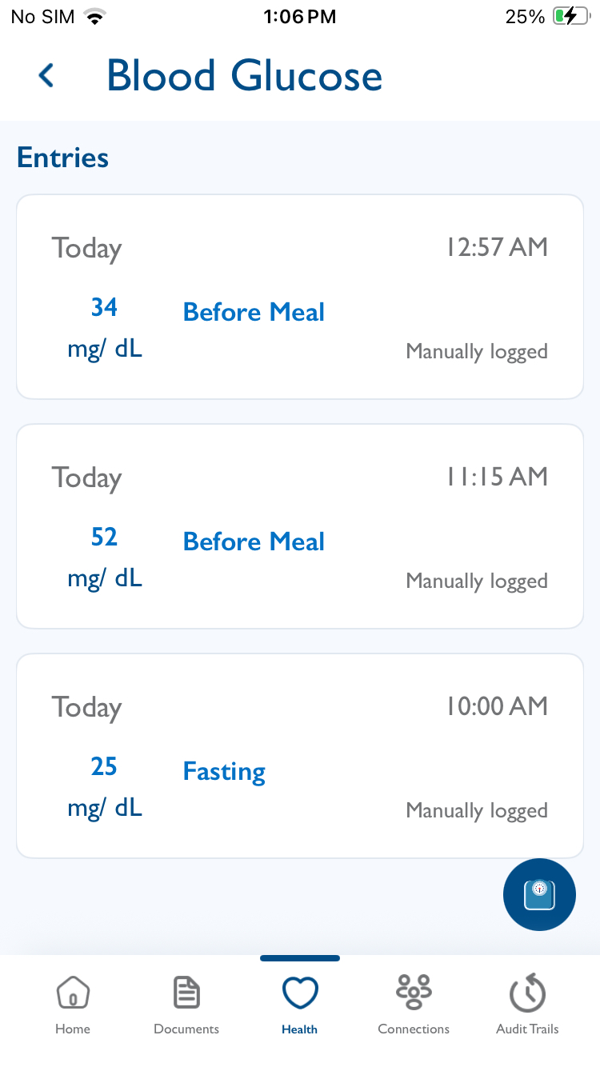Viewport: 600px width, 1067px height.
Task: Tap the battery charging status icon
Action: 570,17
